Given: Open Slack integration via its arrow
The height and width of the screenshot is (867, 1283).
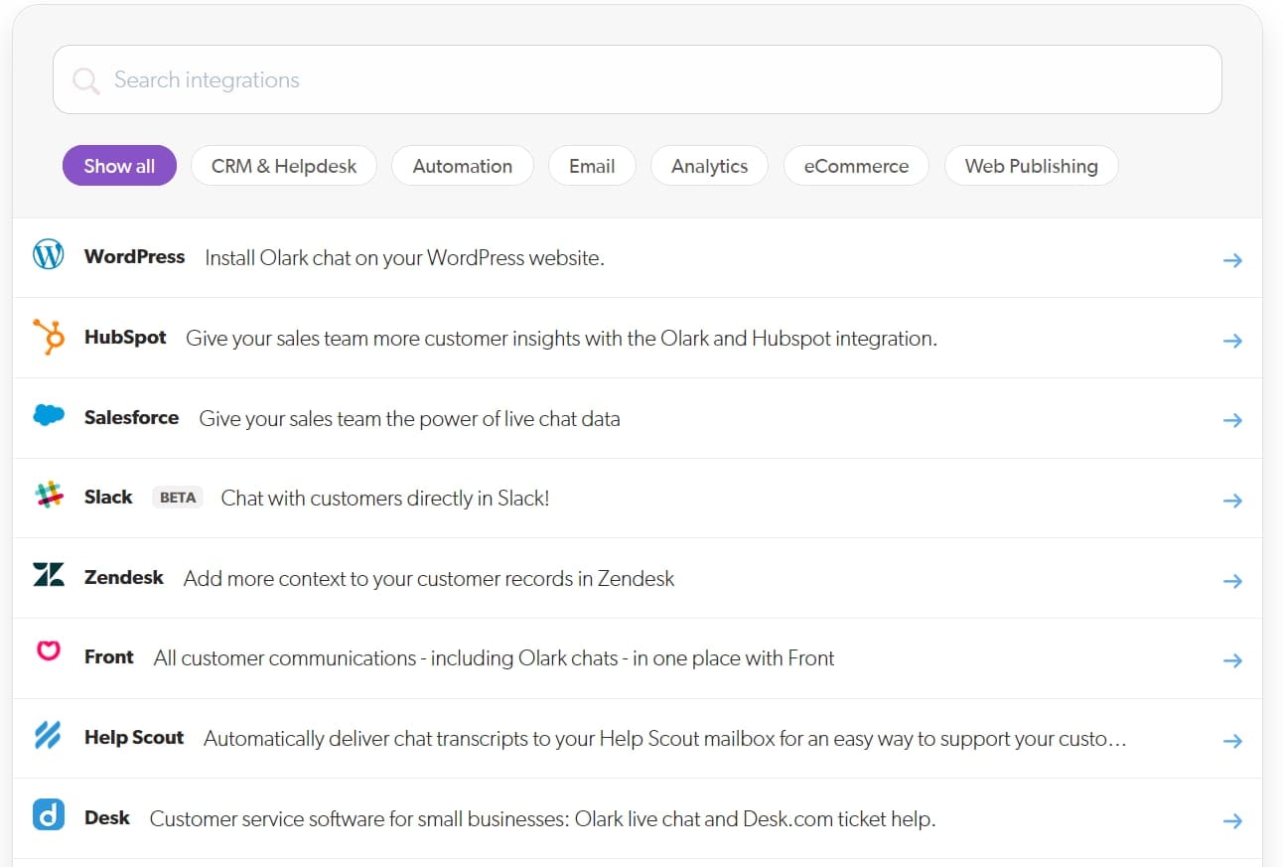Looking at the screenshot, I should 1232,501.
